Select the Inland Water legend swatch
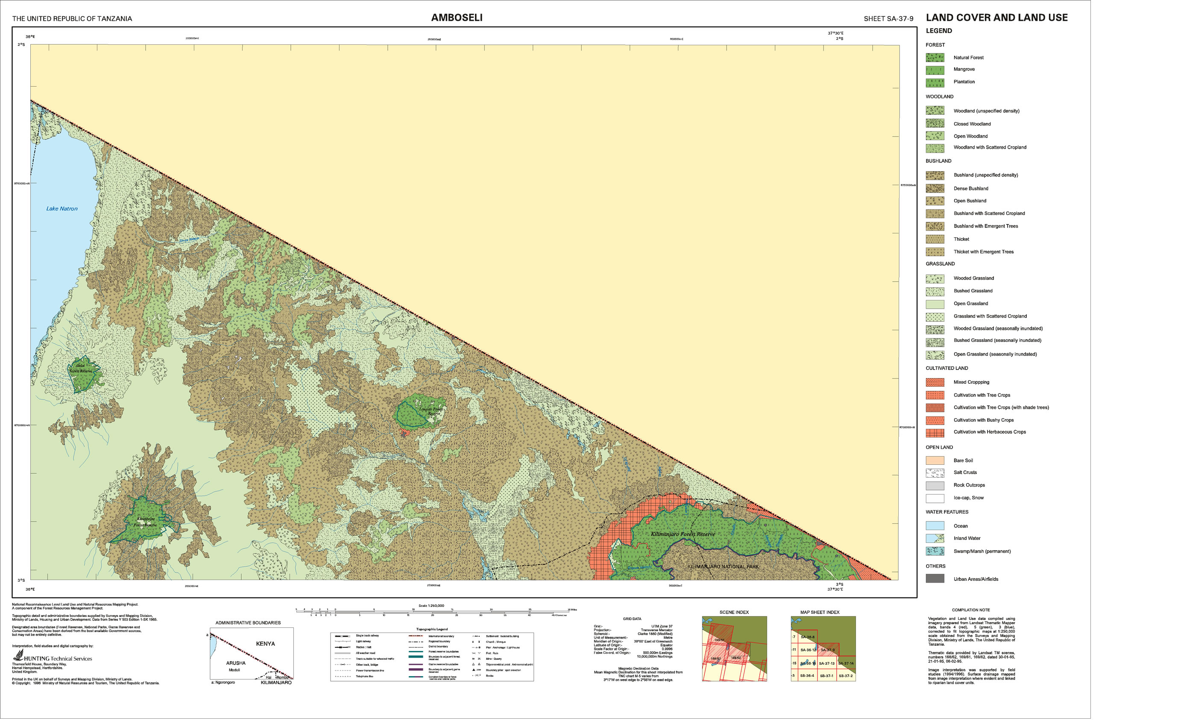 934,539
